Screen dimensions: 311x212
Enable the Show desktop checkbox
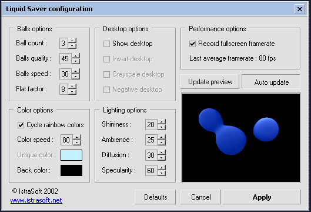[x=106, y=44]
